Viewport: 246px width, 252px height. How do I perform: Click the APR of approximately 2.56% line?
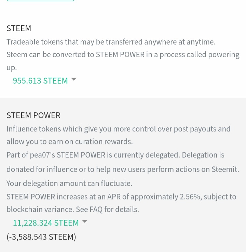(x=121, y=197)
